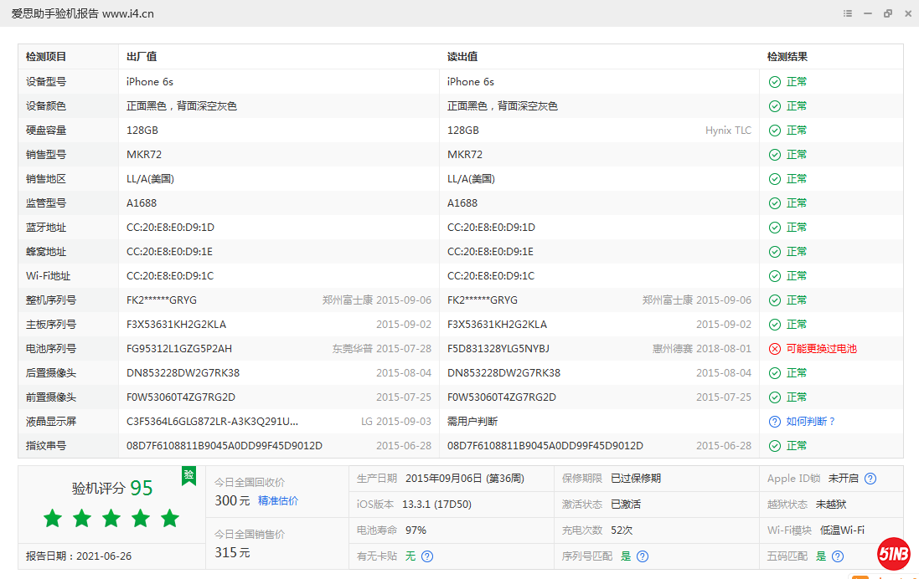Click the 可能更换过电池 warning text
The height and width of the screenshot is (579, 919).
(x=821, y=349)
